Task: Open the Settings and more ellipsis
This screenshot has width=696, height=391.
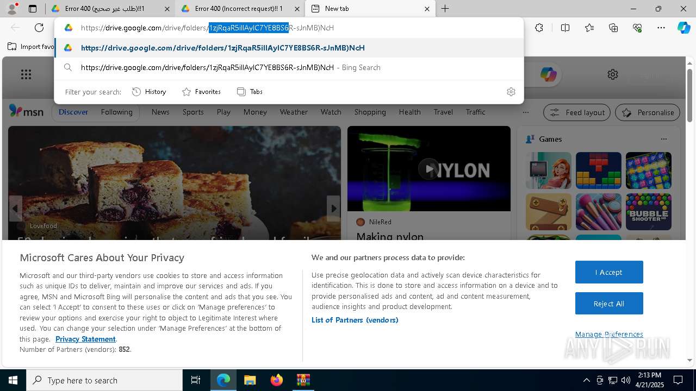Action: pyautogui.click(x=661, y=28)
